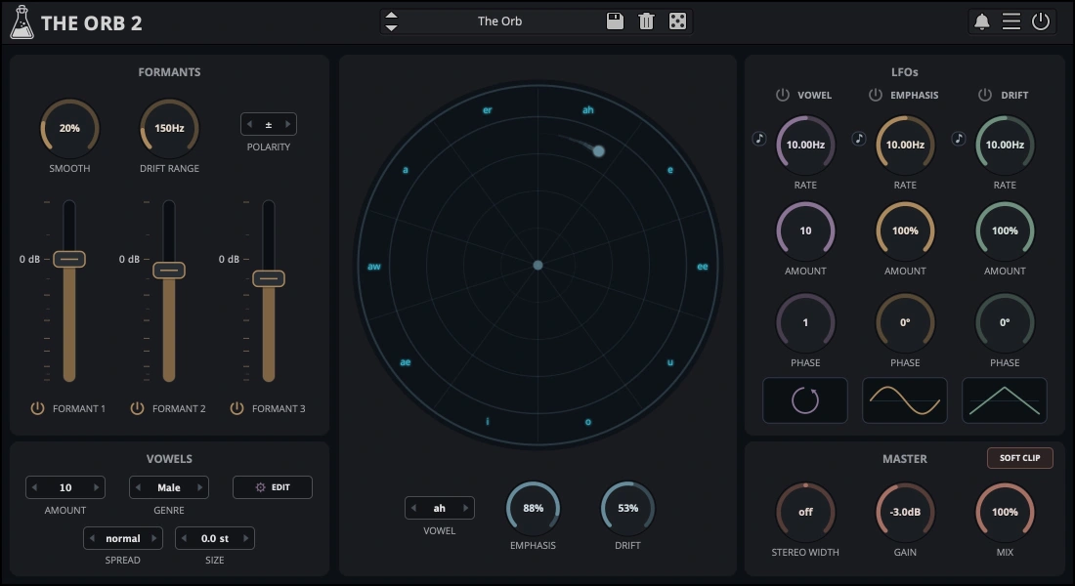The height and width of the screenshot is (586, 1075).
Task: Step polarity to previous option
Action: tap(249, 124)
